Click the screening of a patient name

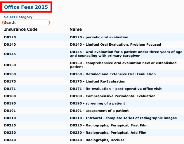coord(98,103)
